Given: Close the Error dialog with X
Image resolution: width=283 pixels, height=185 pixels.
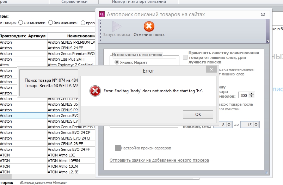Looking at the screenshot, I should pos(211,69).
